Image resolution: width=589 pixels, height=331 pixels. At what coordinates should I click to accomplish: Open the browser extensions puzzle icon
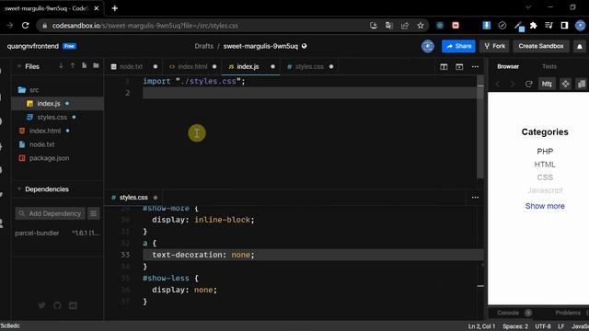pos(533,26)
